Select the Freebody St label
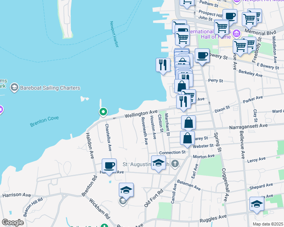This screenshot has height=227, width=284. (257, 50)
